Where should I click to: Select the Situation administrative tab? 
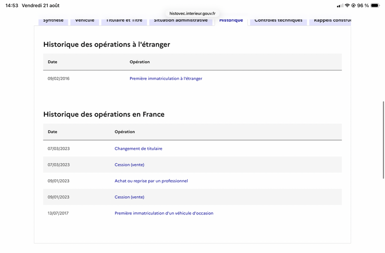point(181,21)
